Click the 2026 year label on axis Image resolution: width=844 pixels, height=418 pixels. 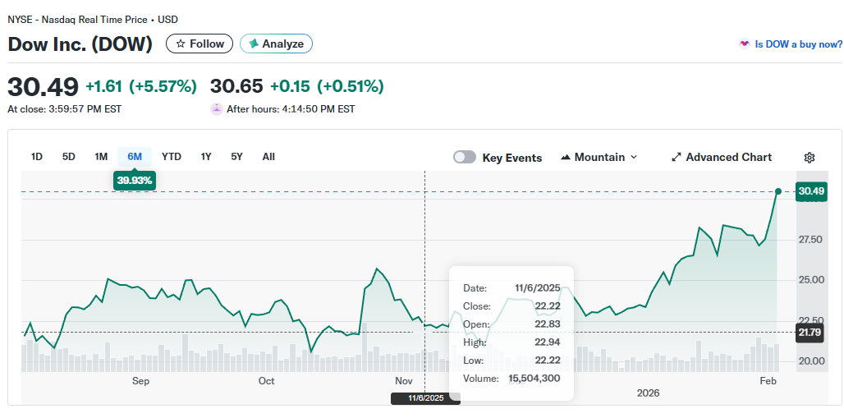pos(648,393)
